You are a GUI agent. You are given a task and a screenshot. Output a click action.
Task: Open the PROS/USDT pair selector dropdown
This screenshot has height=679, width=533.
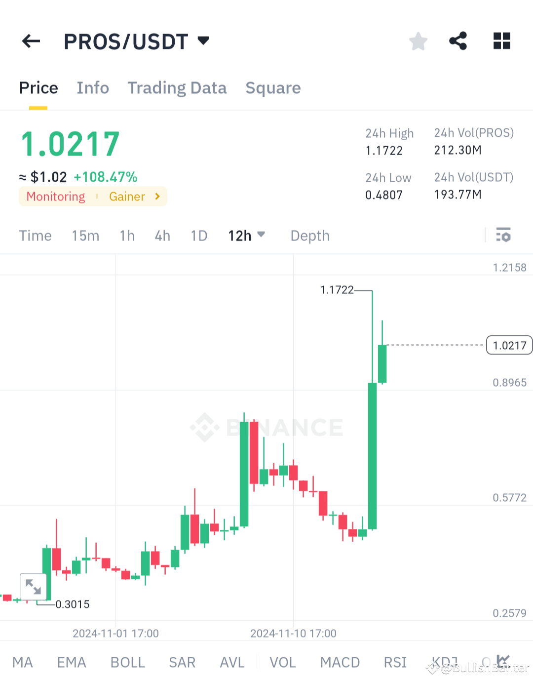pos(137,41)
